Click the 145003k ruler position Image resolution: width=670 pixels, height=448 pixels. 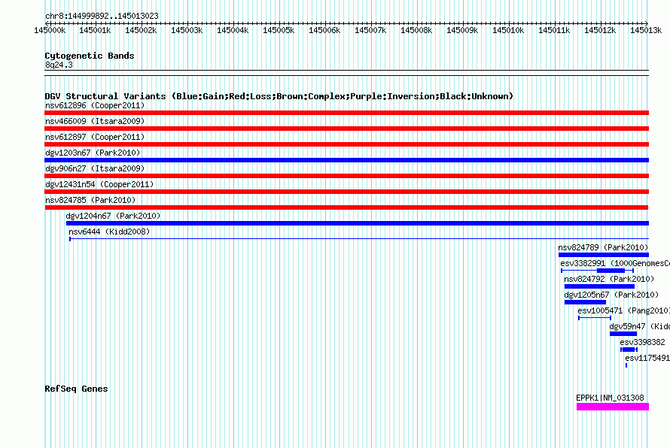pos(187,30)
